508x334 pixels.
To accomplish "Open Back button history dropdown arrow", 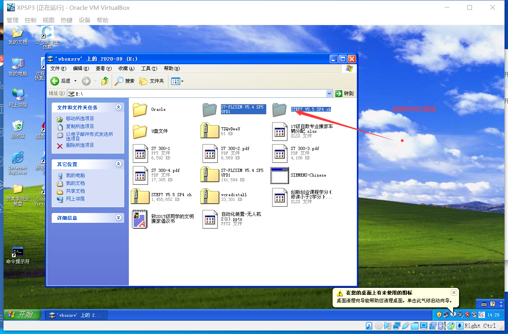I will click(75, 81).
